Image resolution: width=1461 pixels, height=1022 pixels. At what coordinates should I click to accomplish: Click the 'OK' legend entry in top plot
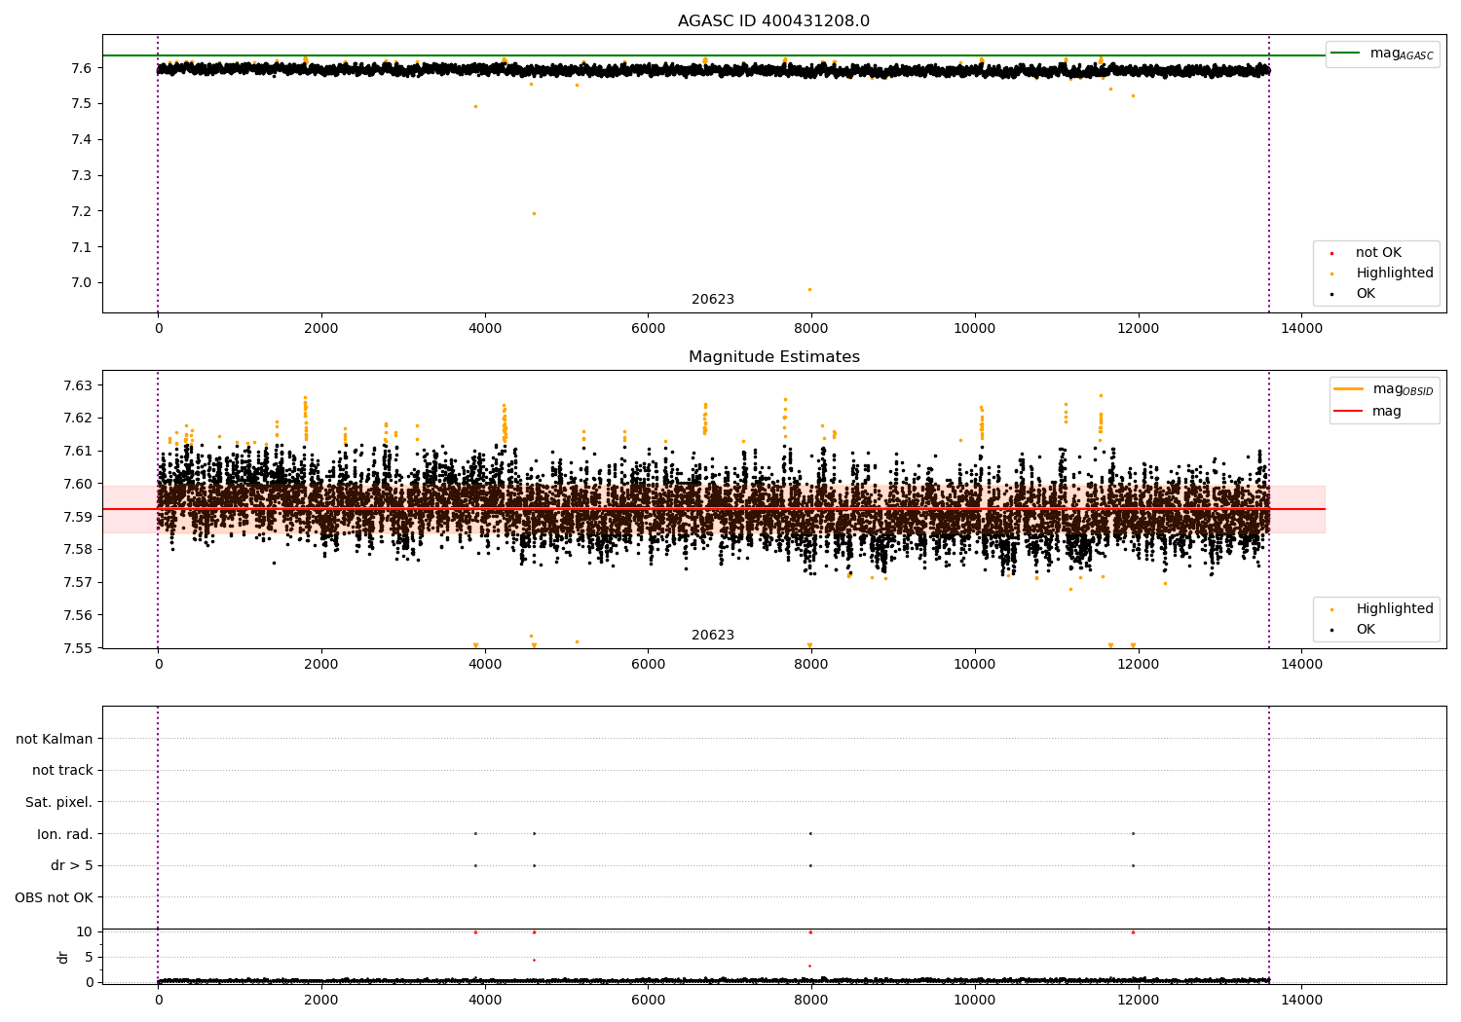click(1366, 294)
